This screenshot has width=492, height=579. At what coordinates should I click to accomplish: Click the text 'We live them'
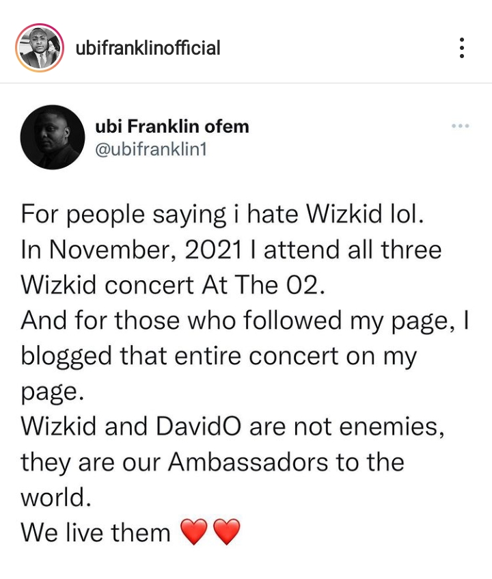tap(96, 532)
